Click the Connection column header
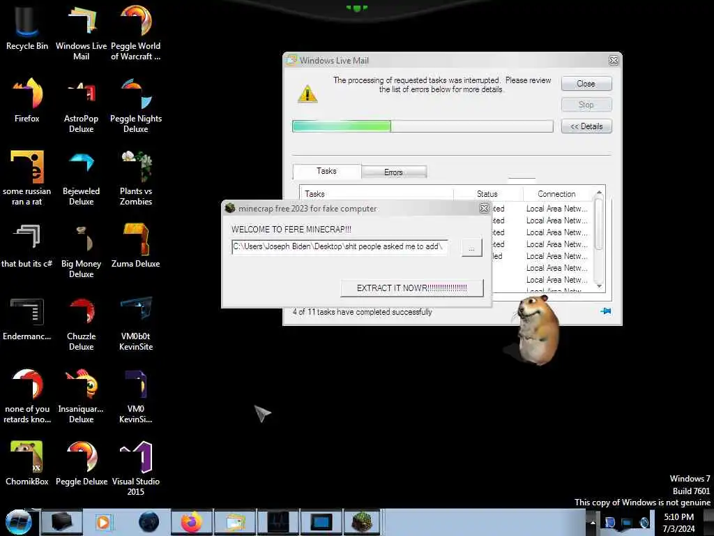This screenshot has width=714, height=536. tap(556, 194)
